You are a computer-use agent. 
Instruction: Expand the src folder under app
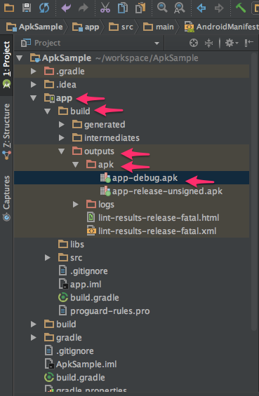[47, 258]
